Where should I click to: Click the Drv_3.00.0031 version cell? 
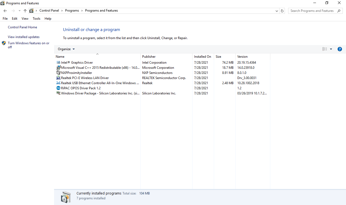(247, 78)
